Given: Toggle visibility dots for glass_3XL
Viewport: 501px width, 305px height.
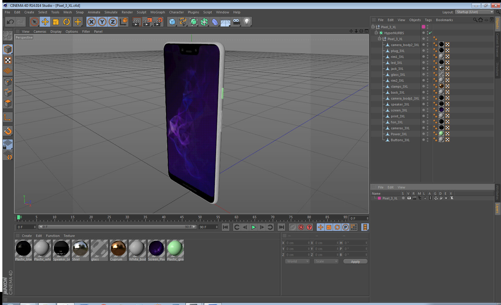Looking at the screenshot, I should click(x=427, y=74).
